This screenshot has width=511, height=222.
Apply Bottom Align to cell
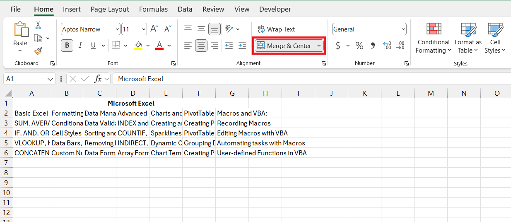pos(214,29)
